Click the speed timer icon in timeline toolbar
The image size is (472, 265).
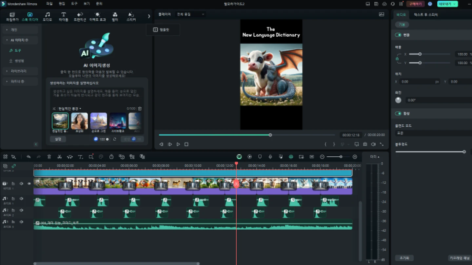click(111, 157)
